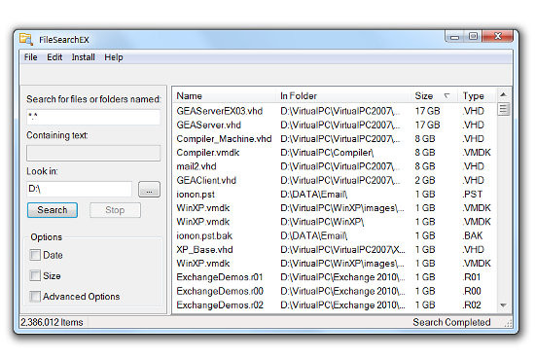The height and width of the screenshot is (358, 535).
Task: Click the results list scrollbar thumb
Action: [503, 110]
